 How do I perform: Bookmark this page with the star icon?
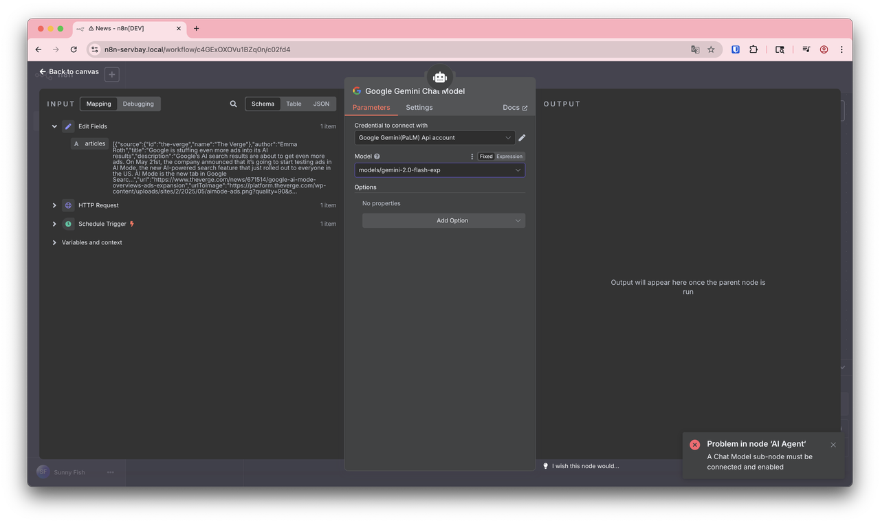[x=711, y=49]
